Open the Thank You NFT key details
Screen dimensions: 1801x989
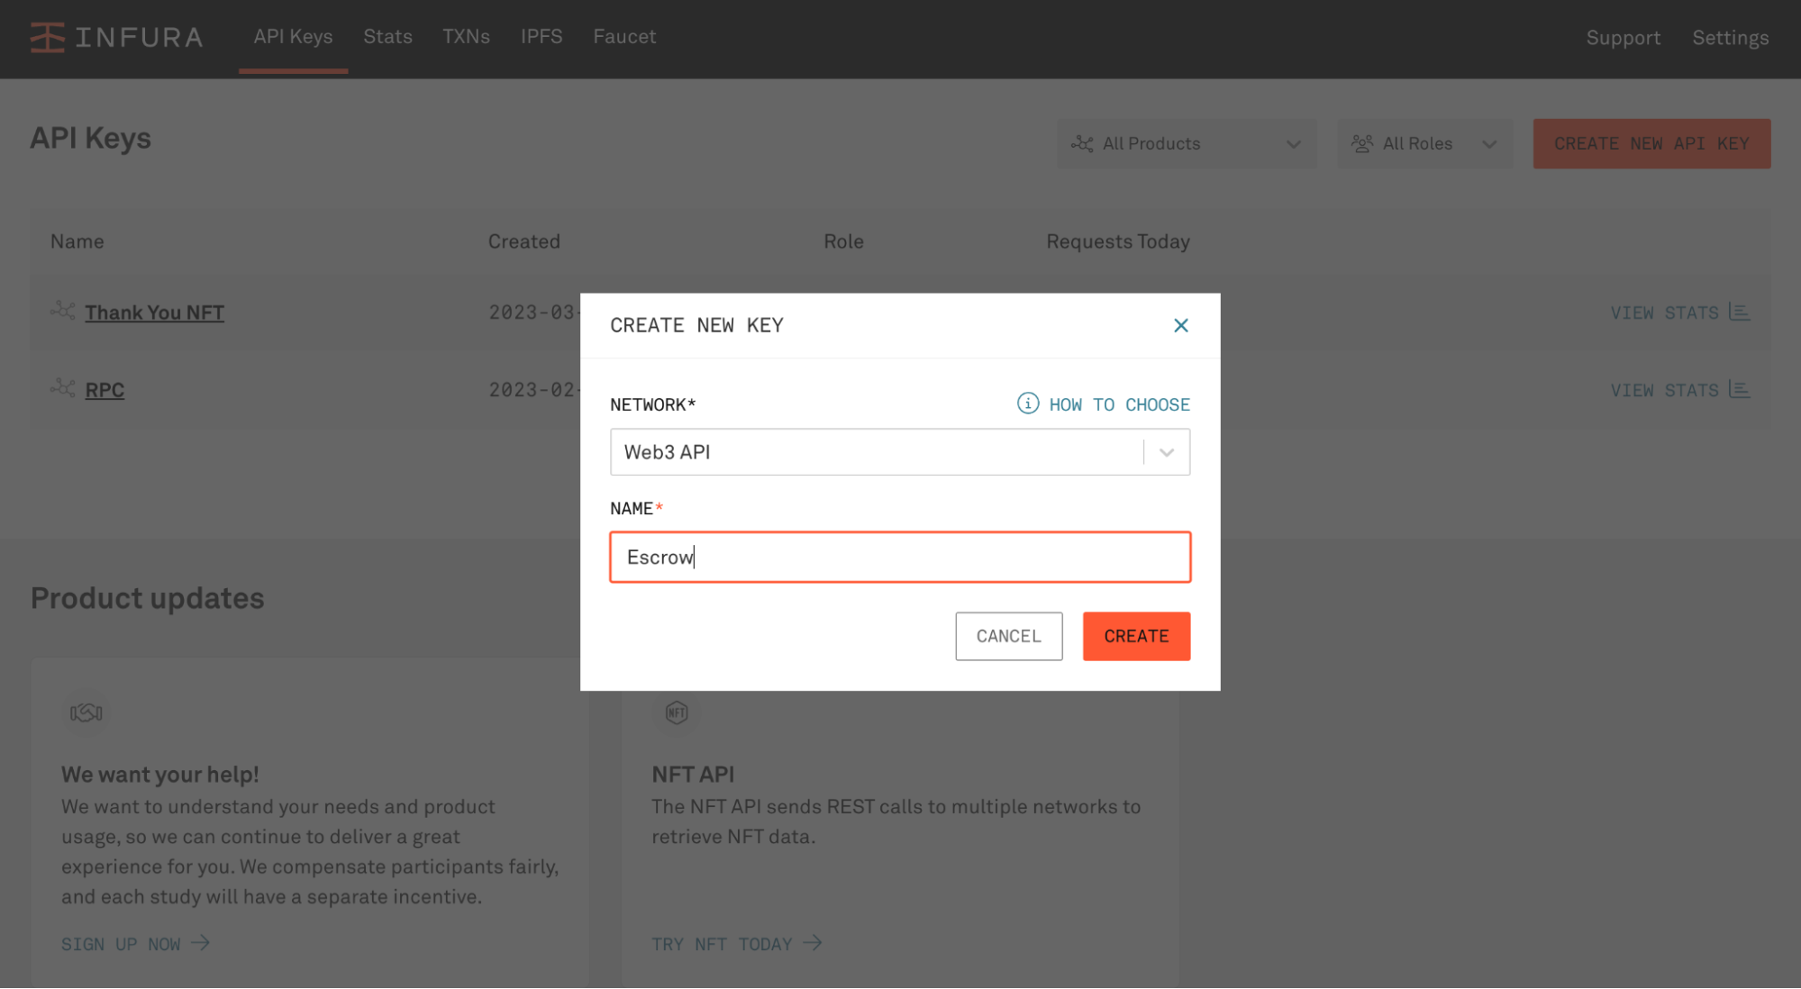[x=154, y=312]
